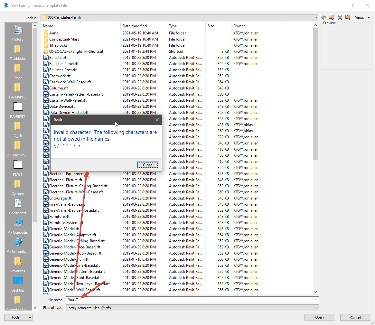
Task: Create a new folder using the toolbar icon
Action: point(348,17)
